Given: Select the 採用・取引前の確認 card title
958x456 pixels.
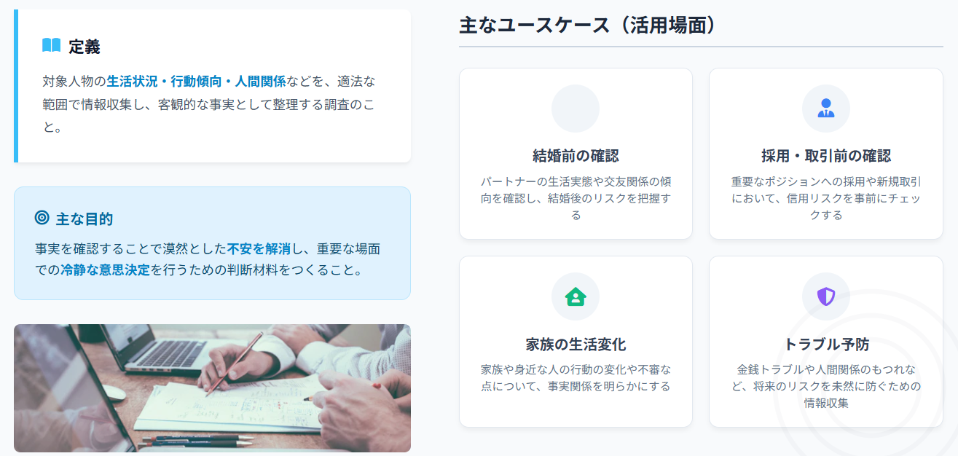Looking at the screenshot, I should point(825,156).
